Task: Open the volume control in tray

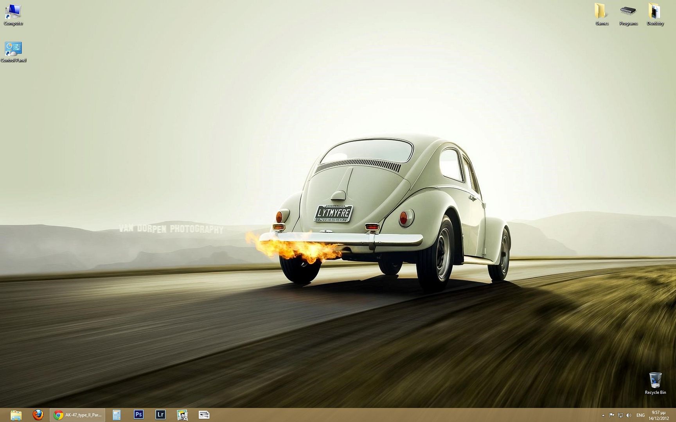Action: point(629,415)
